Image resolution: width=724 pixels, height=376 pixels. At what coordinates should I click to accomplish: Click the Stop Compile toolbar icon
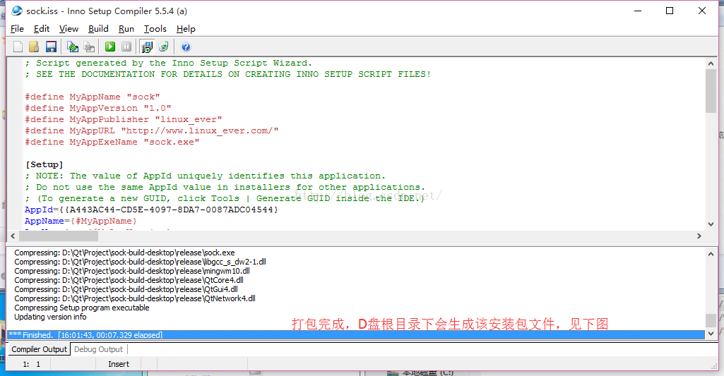coord(89,47)
